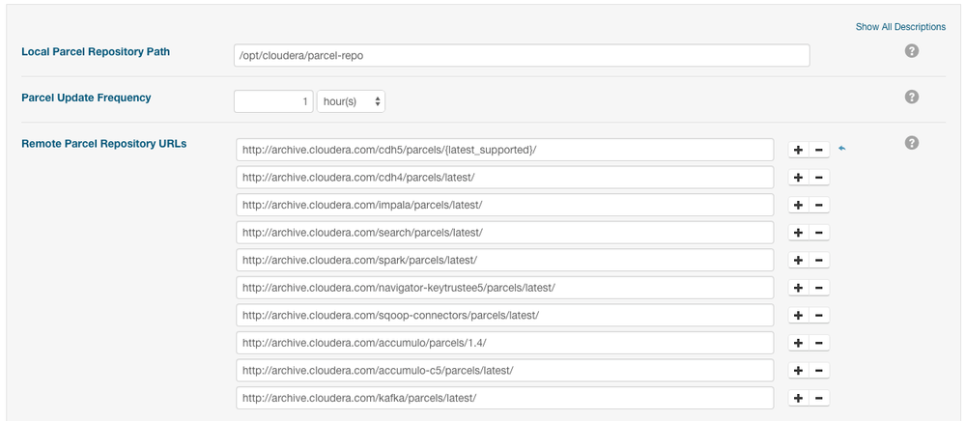Edit the accumulo-c5 parcels URL field
This screenshot has width=965, height=421.
504,371
